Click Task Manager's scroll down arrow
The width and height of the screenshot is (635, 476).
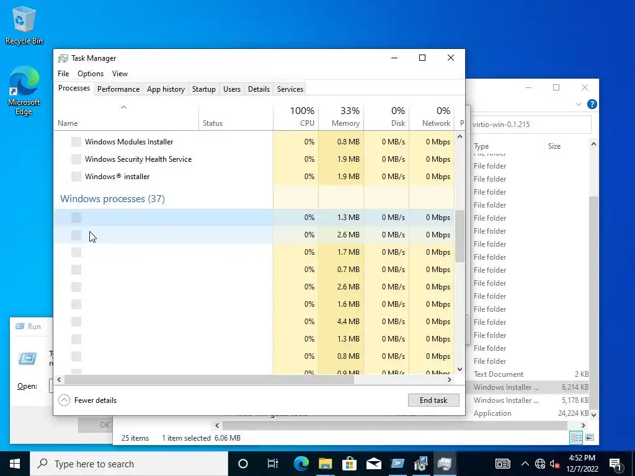460,369
